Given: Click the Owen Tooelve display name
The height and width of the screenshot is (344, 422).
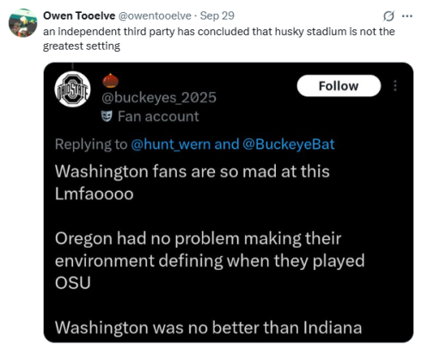Looking at the screenshot, I should tap(79, 15).
